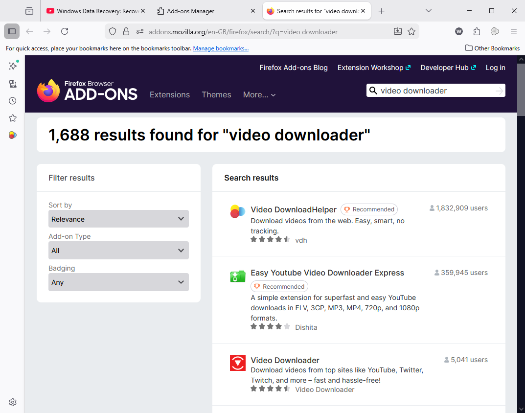Click the padlock site-security icon

coord(126,31)
